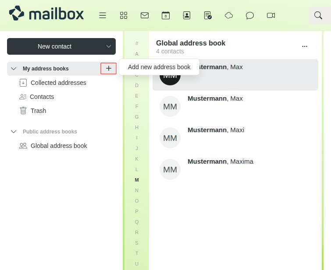Collapse the My address books section
The image size is (331, 270).
click(14, 69)
